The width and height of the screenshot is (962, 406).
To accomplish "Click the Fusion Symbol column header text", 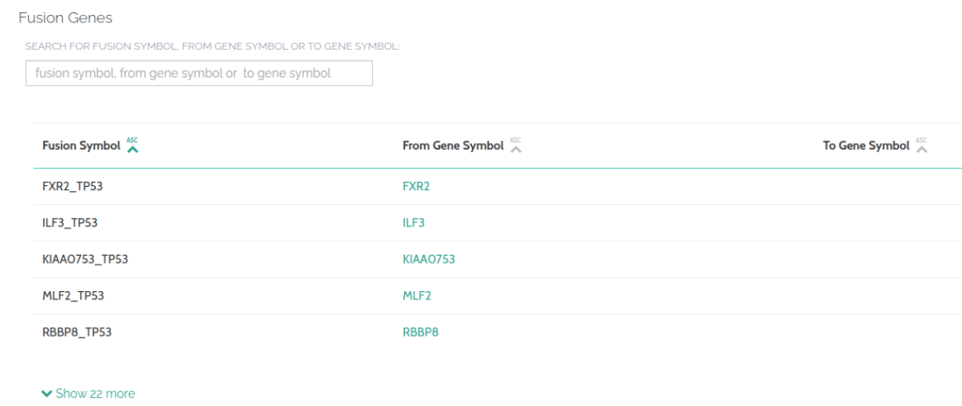I will [x=81, y=146].
